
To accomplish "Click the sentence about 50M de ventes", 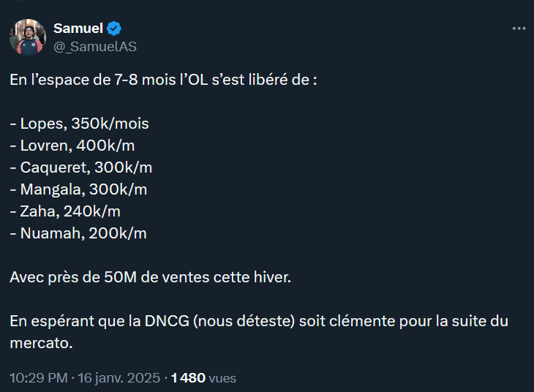I will (x=150, y=277).
